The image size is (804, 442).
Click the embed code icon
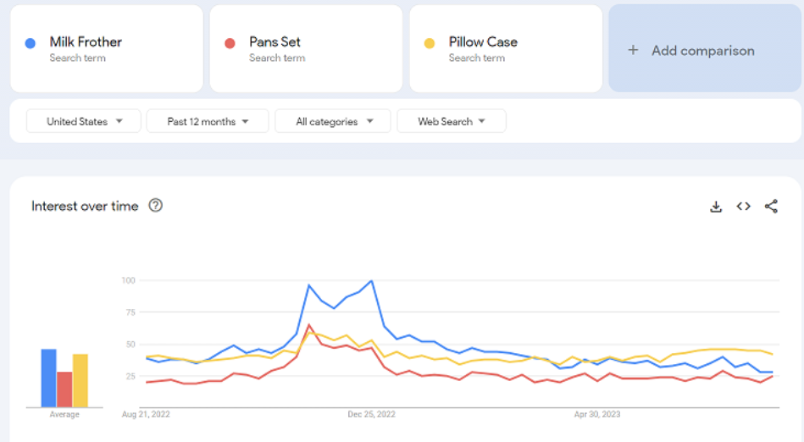coord(743,207)
